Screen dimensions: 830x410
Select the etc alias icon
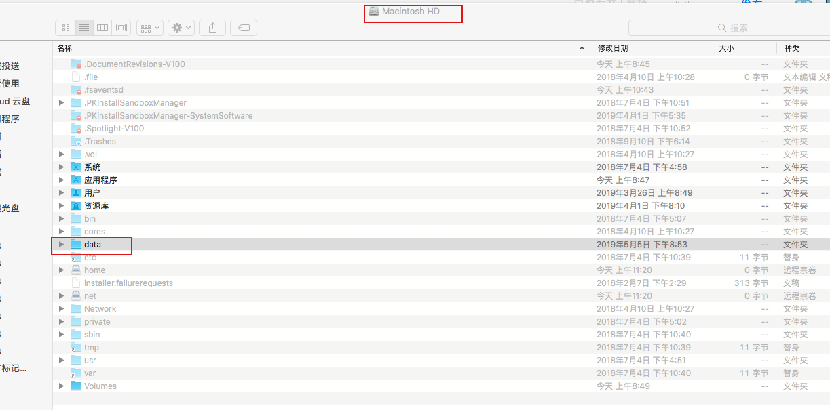pos(76,258)
